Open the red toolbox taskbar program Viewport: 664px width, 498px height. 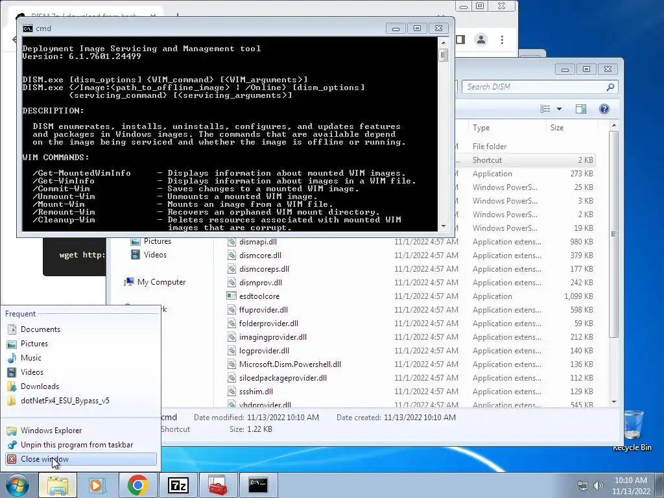[218, 485]
